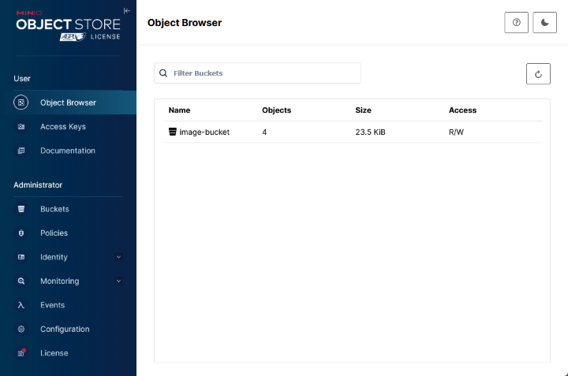Click the Documentation icon in the sidebar
Viewport: 568px width, 376px height.
22,151
